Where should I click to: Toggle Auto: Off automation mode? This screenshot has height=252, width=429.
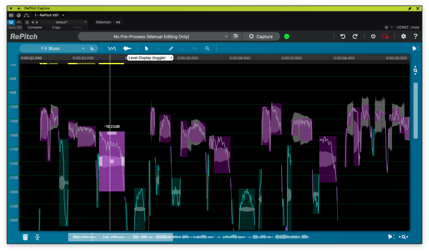point(15,27)
